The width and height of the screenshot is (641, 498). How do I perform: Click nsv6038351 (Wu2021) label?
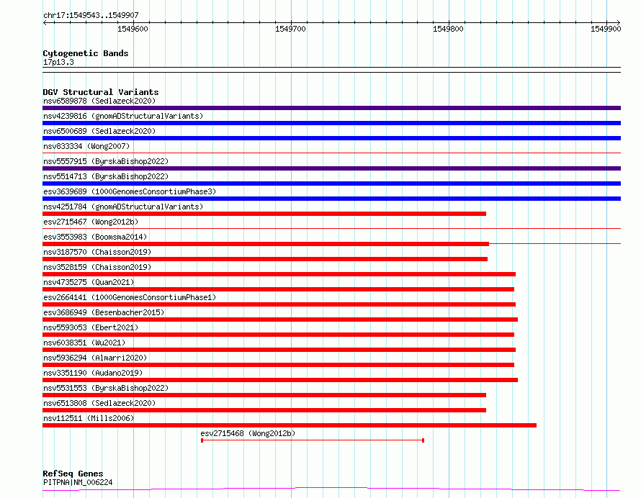pos(84,343)
